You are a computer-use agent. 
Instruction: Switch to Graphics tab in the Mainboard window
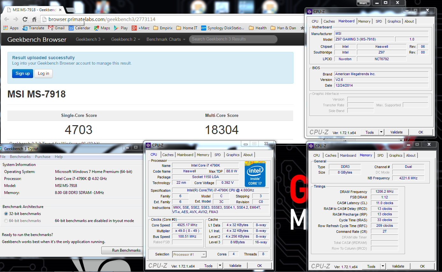(394, 21)
